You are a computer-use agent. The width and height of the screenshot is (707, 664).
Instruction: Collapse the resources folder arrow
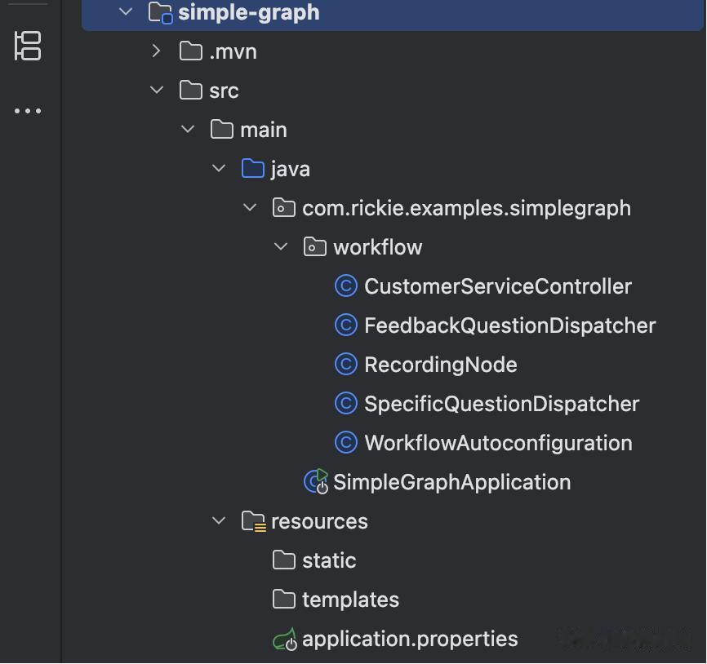point(219,521)
